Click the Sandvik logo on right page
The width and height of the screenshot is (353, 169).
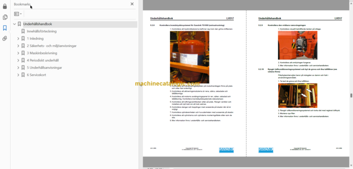point(266,150)
